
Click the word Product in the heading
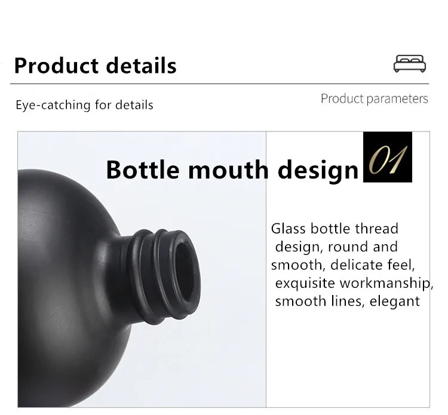point(57,66)
